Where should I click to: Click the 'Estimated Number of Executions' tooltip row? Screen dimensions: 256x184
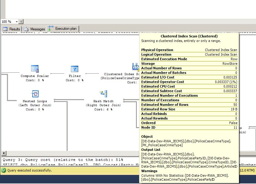[x=189, y=95]
